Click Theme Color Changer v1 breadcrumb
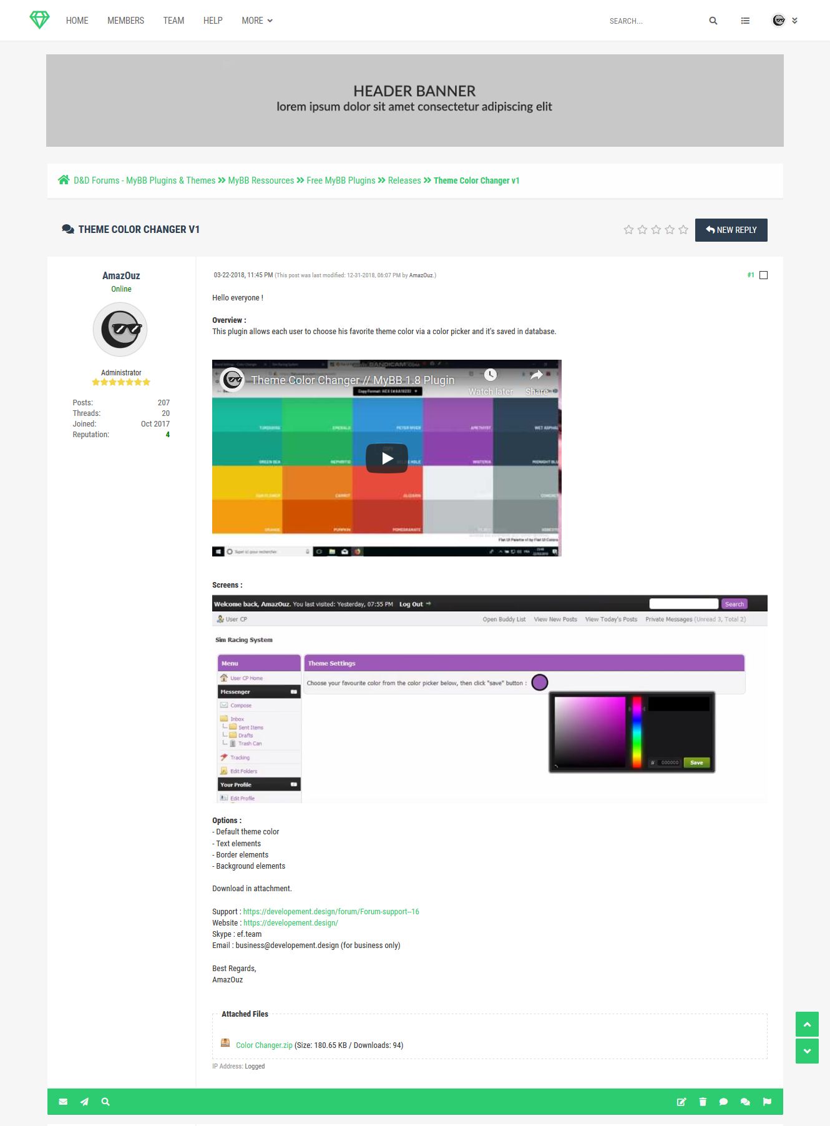Screen dimensions: 830x1126 pos(477,180)
